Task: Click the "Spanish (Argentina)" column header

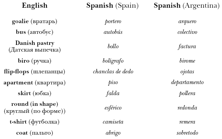Action: pos(187,6)
